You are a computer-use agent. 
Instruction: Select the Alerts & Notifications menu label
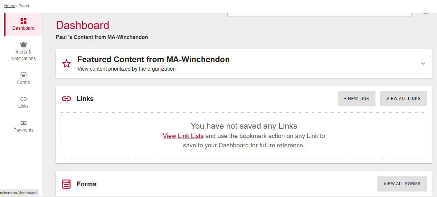[24, 55]
